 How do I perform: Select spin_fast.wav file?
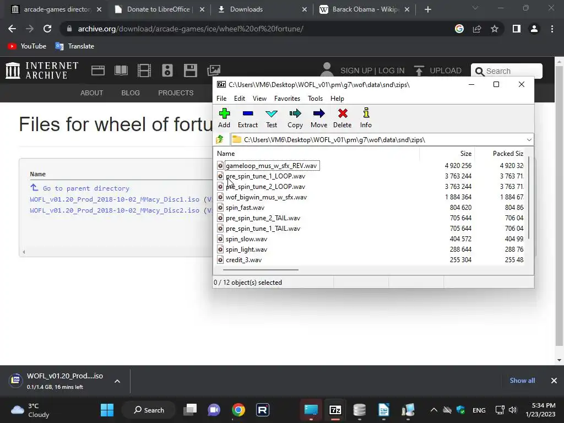click(x=245, y=208)
